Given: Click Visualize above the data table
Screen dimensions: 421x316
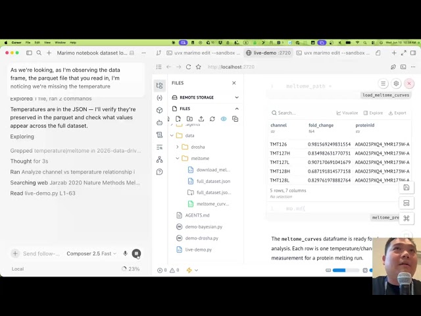Looking at the screenshot, I should 347,113.
